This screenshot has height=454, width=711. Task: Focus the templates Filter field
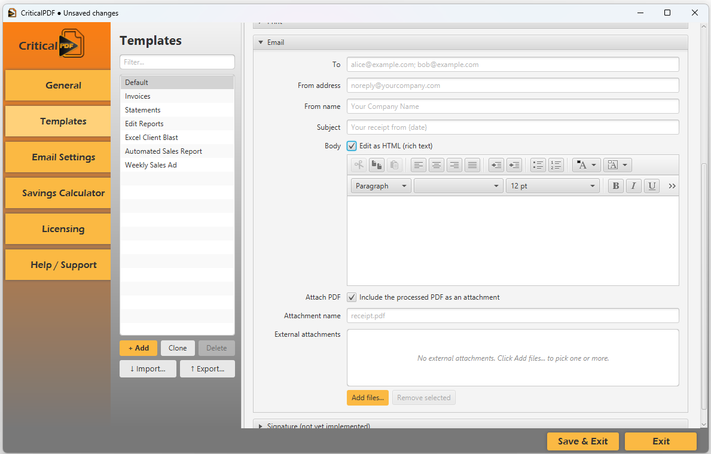(x=177, y=62)
